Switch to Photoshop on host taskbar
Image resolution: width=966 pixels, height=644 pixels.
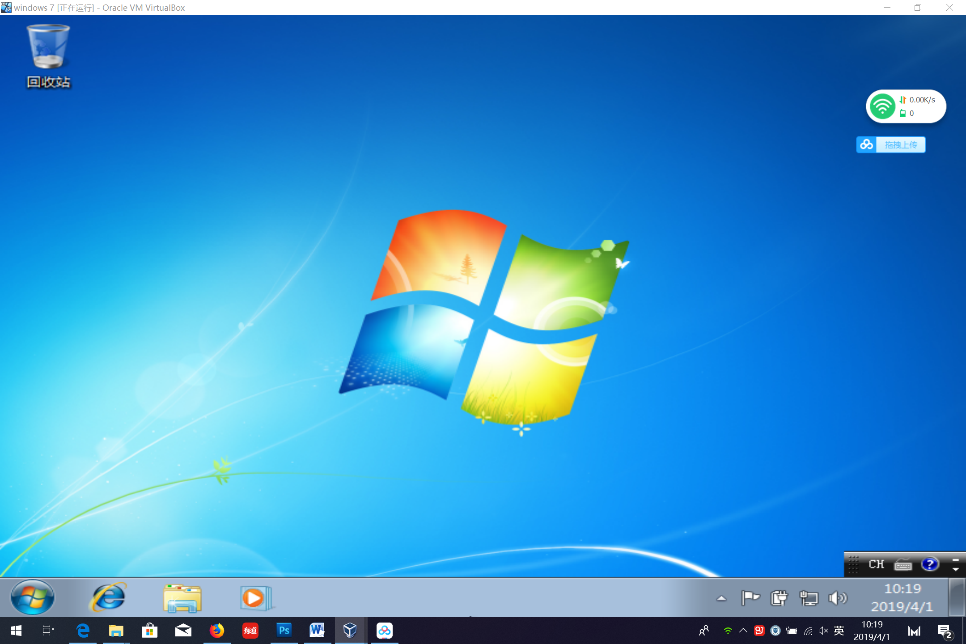284,631
